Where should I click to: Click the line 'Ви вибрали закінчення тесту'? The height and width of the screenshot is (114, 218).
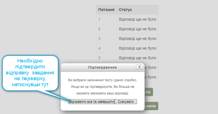(102, 80)
